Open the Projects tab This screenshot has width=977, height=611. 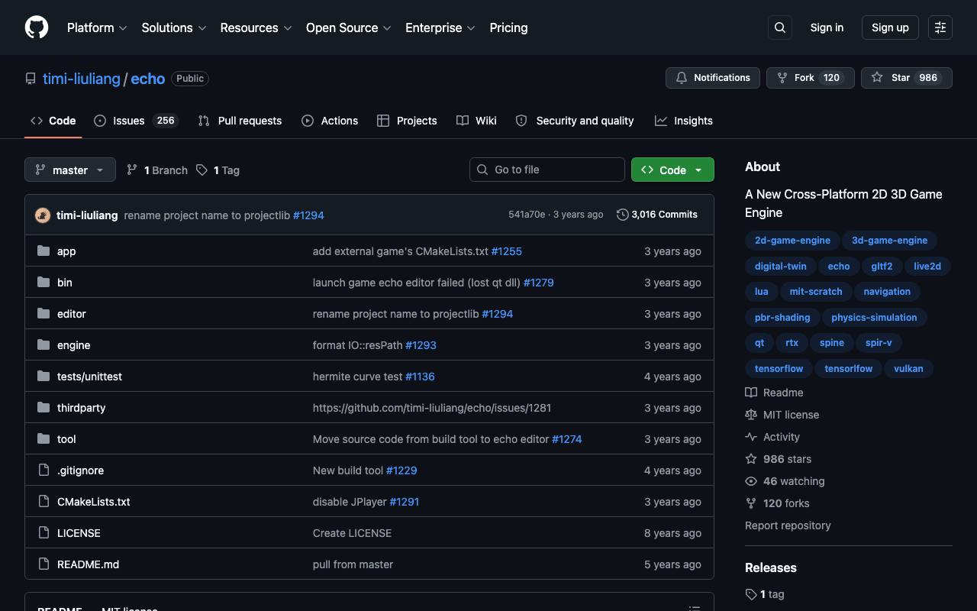407,121
